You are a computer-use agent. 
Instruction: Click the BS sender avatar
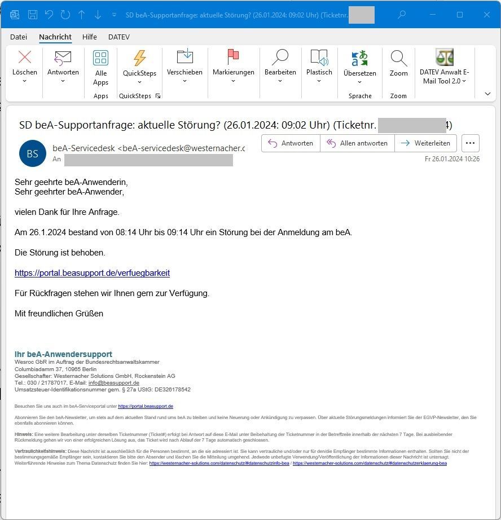(33, 153)
